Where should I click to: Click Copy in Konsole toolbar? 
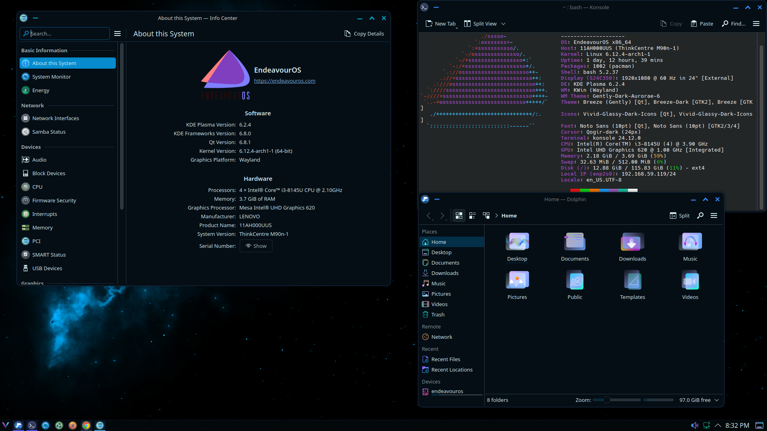[x=671, y=24]
